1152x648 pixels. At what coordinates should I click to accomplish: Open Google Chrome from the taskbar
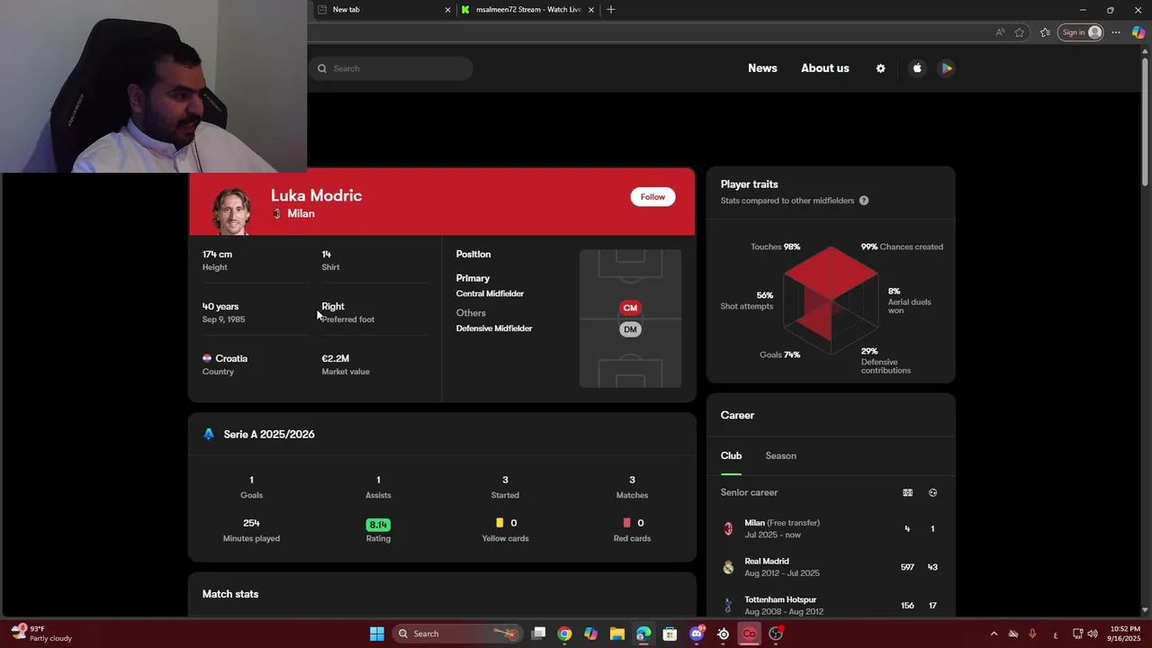[x=564, y=634]
